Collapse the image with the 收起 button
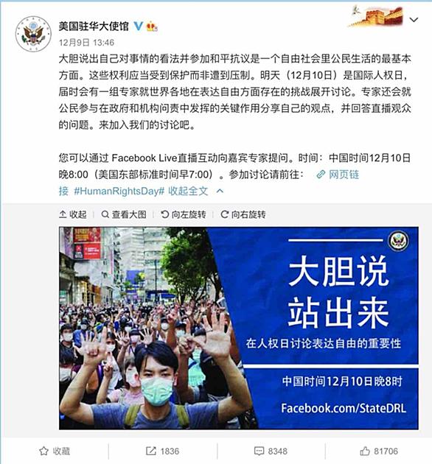 tap(73, 214)
